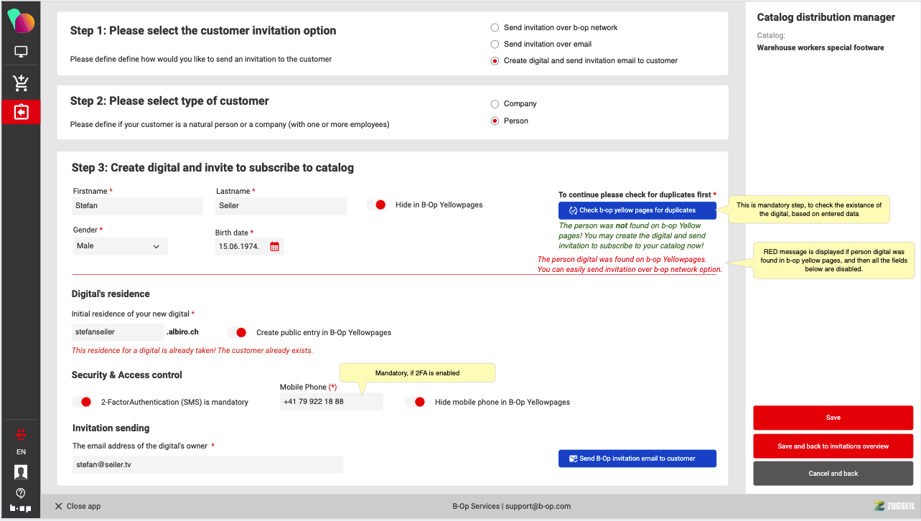Image resolution: width=921 pixels, height=521 pixels.
Task: Toggle Hide in B-Op Yellowpages switch
Action: 377,205
